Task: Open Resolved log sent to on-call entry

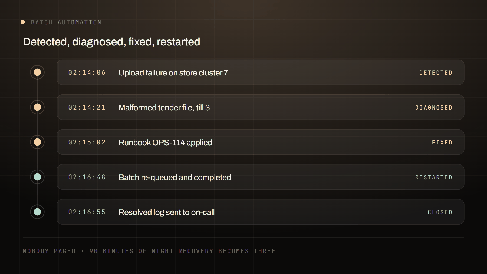Action: coord(260,212)
